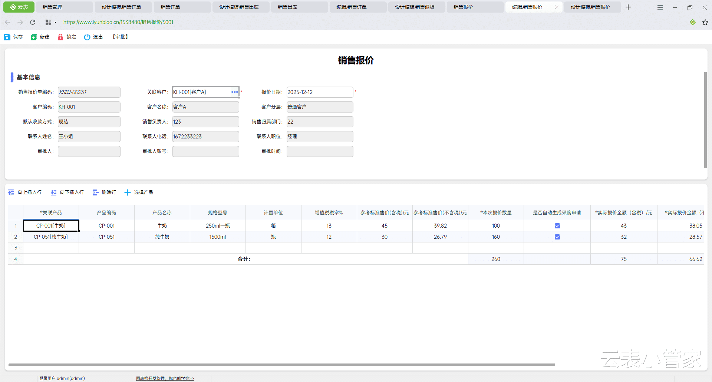Click the 销售归属部门 field
712x382 pixels.
point(320,122)
